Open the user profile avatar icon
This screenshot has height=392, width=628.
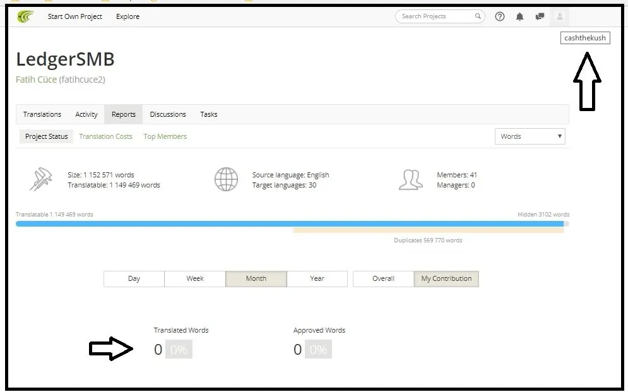pos(560,16)
